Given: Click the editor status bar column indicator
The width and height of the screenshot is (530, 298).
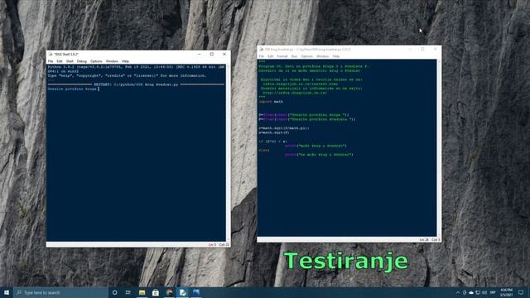Looking at the screenshot, I should (x=436, y=239).
